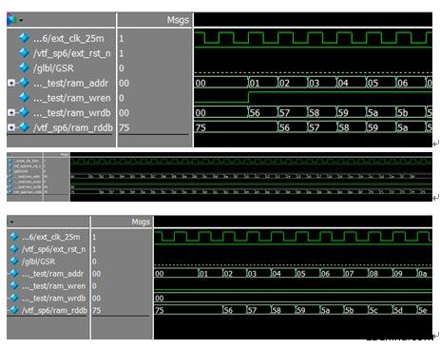Image resolution: width=440 pixels, height=349 pixels.
Task: Click ram_addr waveform segment 06 in top panel
Action: 410,83
